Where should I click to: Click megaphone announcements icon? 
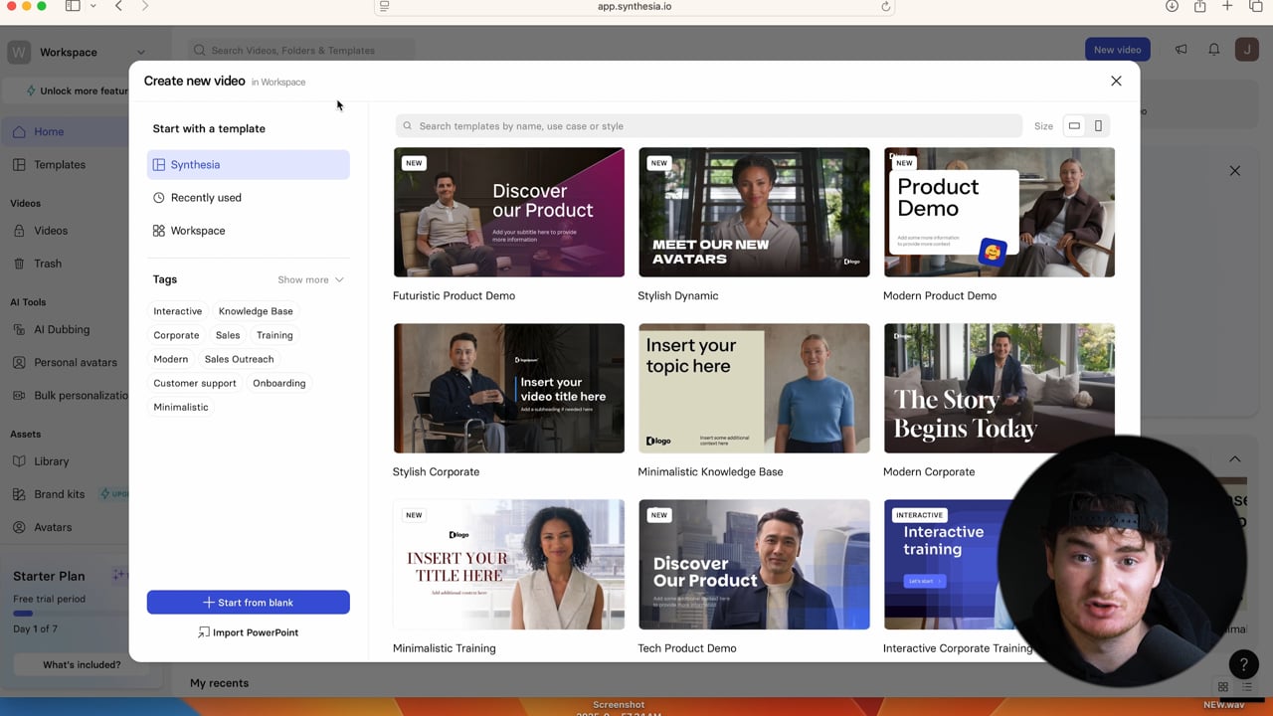pos(1181,50)
